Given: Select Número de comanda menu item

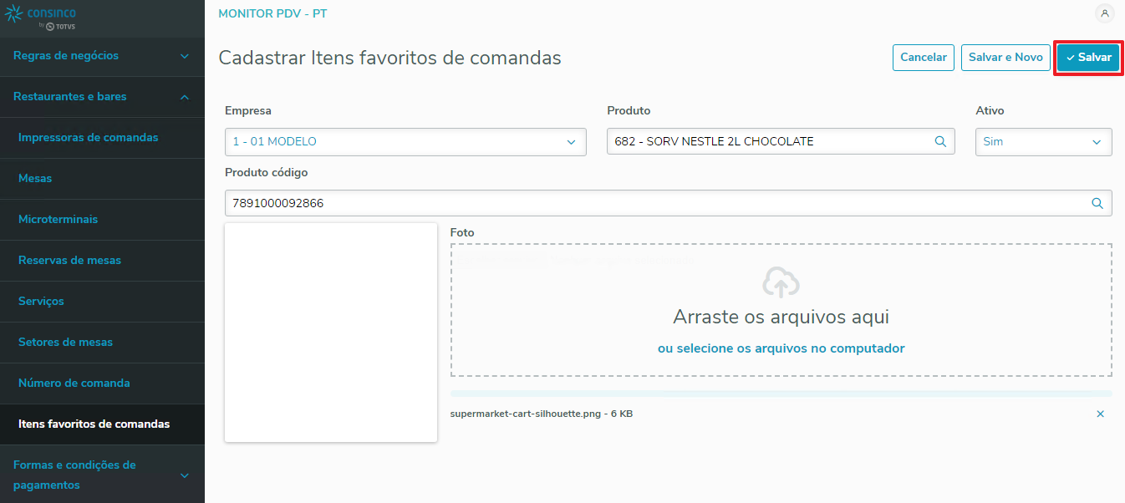Looking at the screenshot, I should [x=74, y=384].
